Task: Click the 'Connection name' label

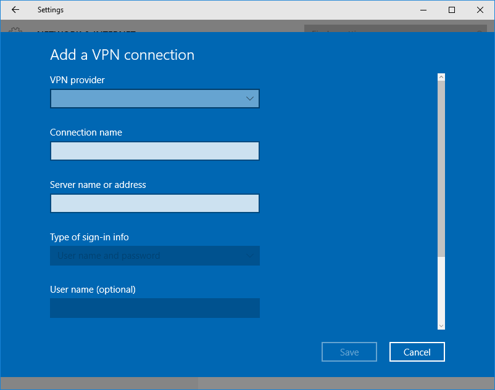Action: [x=86, y=132]
